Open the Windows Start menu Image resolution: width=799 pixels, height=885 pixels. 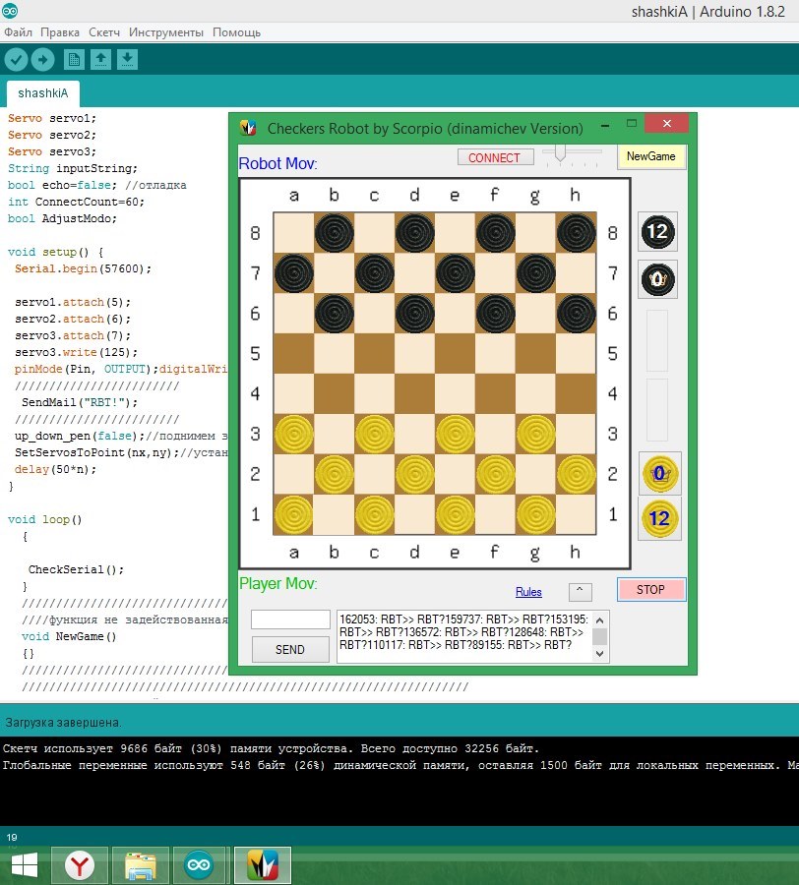24,865
